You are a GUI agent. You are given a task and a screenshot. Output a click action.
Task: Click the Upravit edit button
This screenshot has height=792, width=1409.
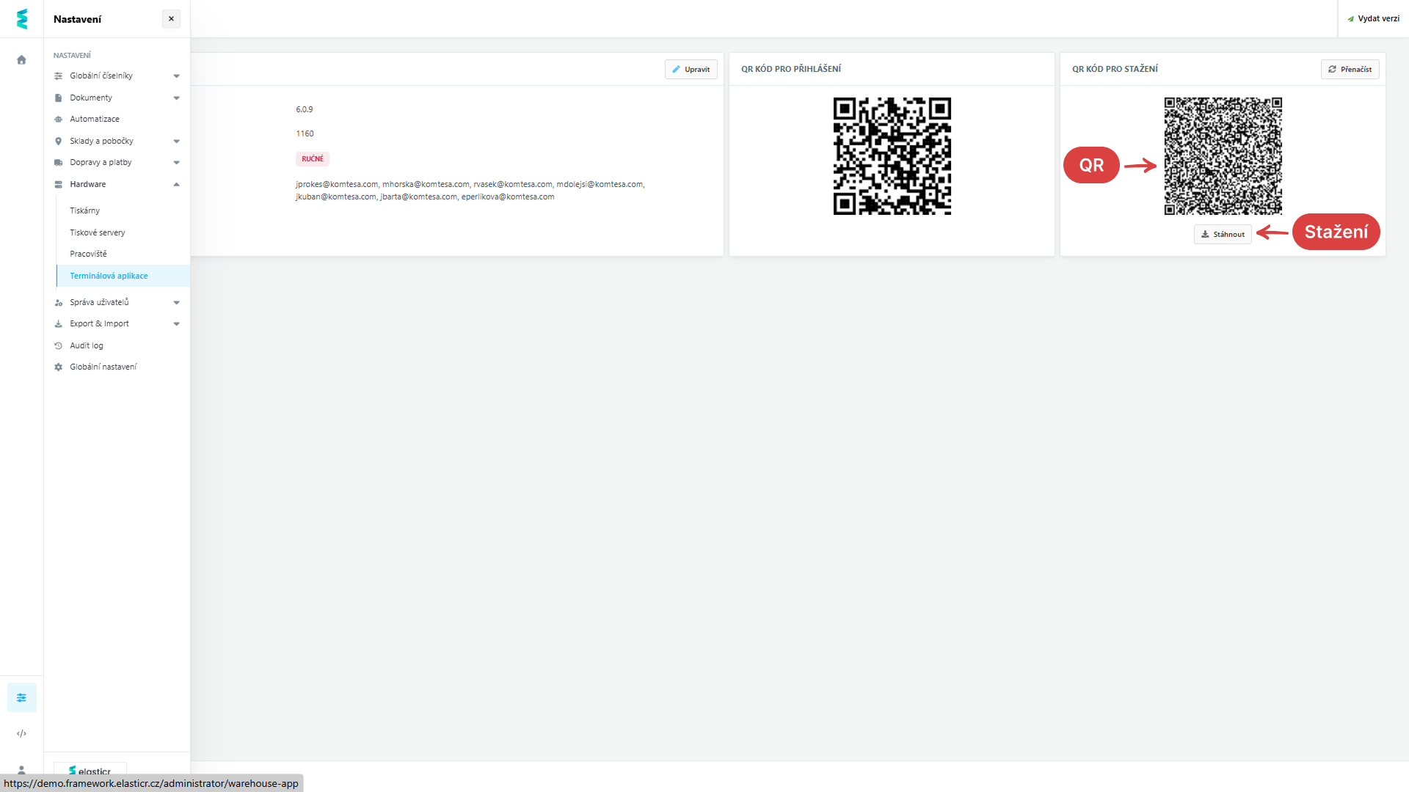691,70
